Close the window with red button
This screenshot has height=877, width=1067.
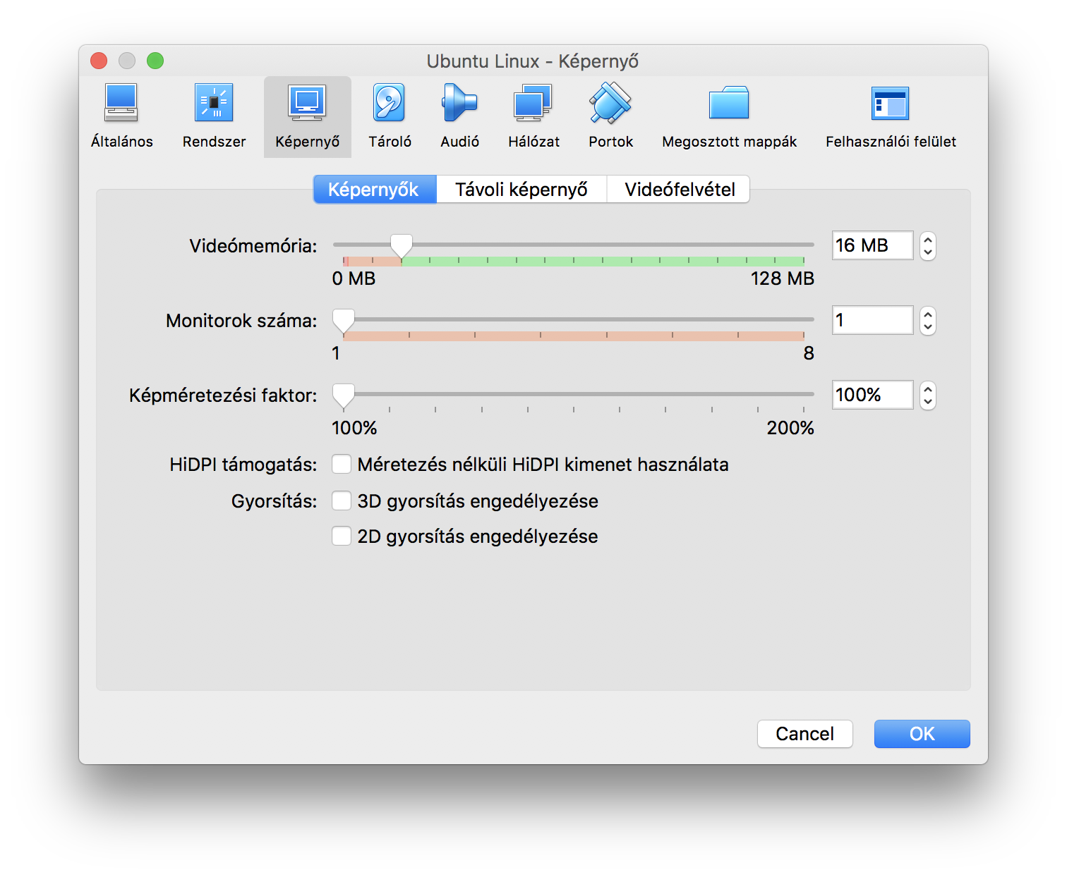(x=99, y=61)
